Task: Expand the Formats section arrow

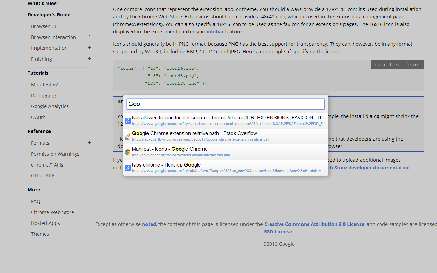Action: tap(89, 143)
